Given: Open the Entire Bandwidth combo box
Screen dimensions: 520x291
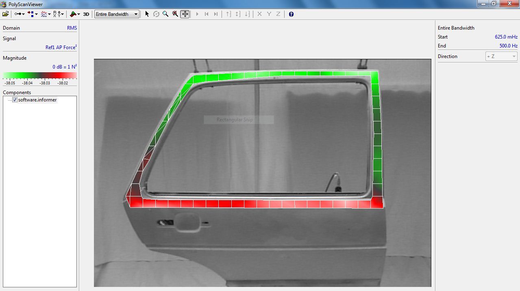Looking at the screenshot, I should click(x=117, y=14).
